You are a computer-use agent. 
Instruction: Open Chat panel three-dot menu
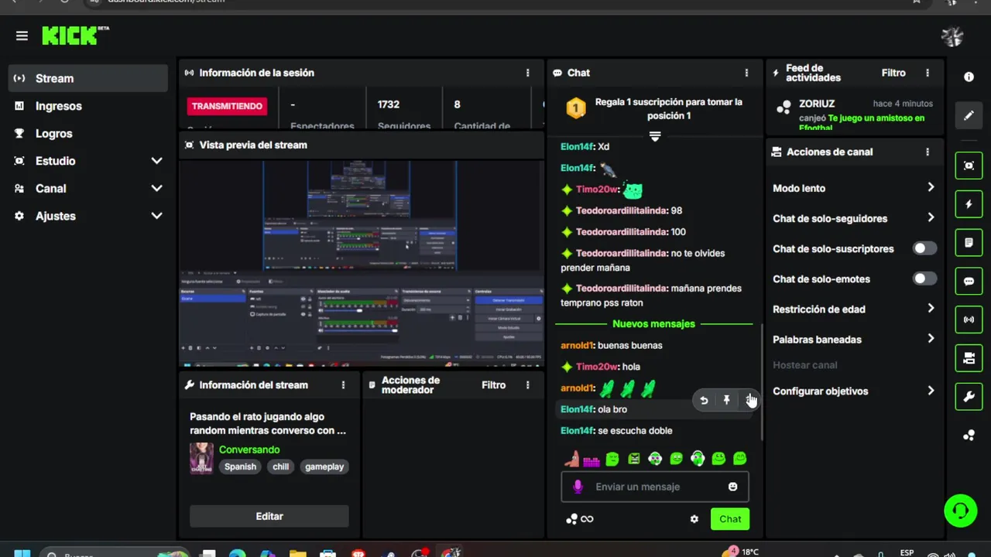coord(746,73)
